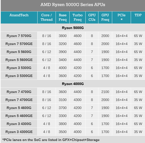Screen dimensions: 145x143
Task: Click base frequency 3500 for Ryzen 3 4300GE
Action: tap(63, 132)
